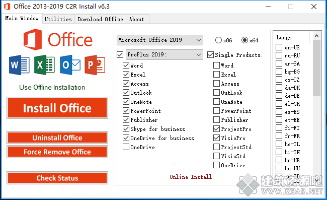
Task: Check the bg-BG language checkbox
Action: pyautogui.click(x=279, y=72)
